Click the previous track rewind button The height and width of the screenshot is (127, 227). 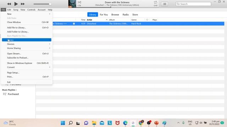coord(9,4)
